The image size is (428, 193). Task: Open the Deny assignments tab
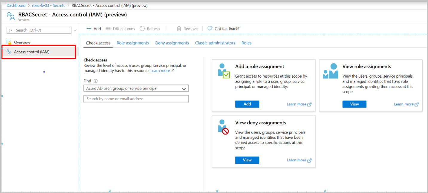(x=172, y=43)
